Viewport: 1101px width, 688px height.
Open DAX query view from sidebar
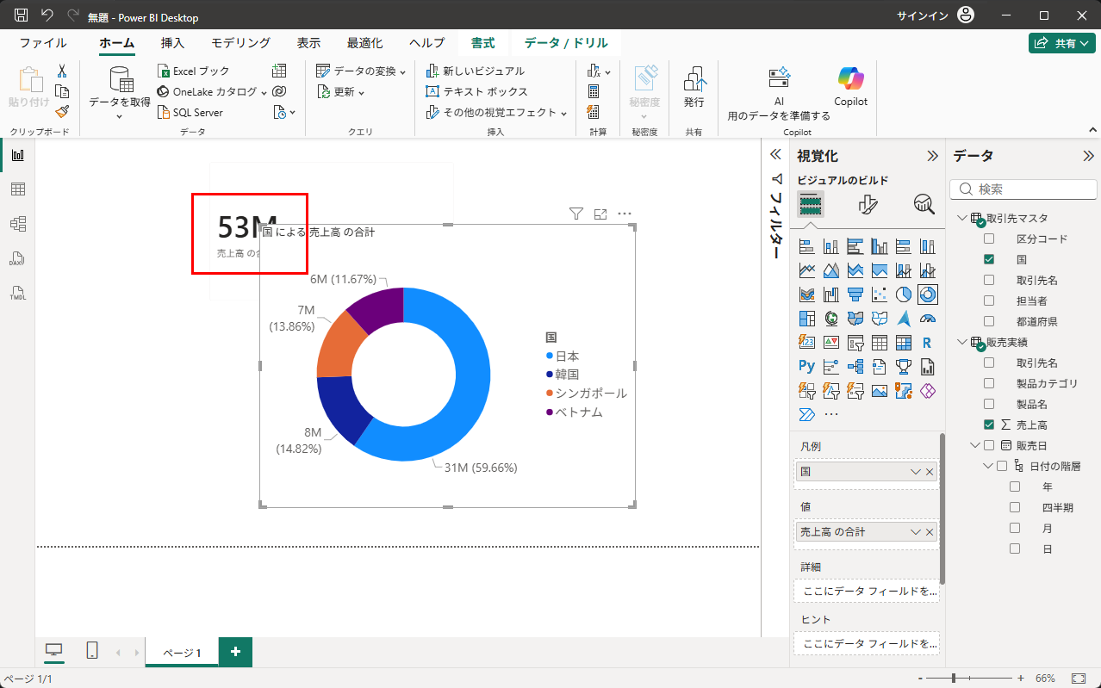(x=17, y=258)
